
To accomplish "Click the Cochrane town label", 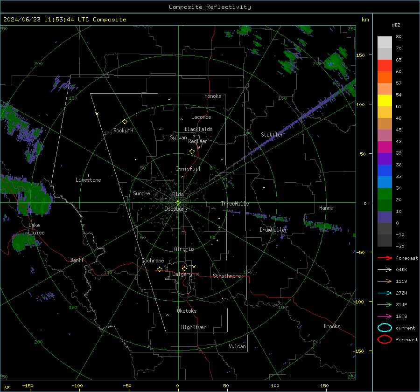I will 153,261.
